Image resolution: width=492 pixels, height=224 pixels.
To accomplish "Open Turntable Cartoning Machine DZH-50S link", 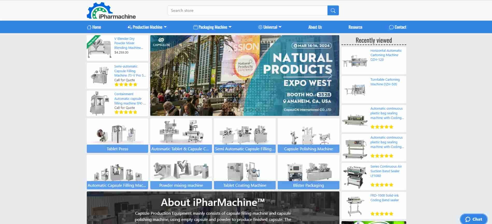I will tap(385, 82).
